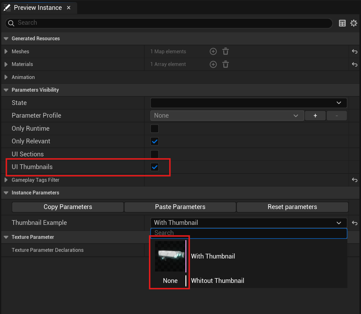Click the 1 Array element text

click(x=168, y=64)
